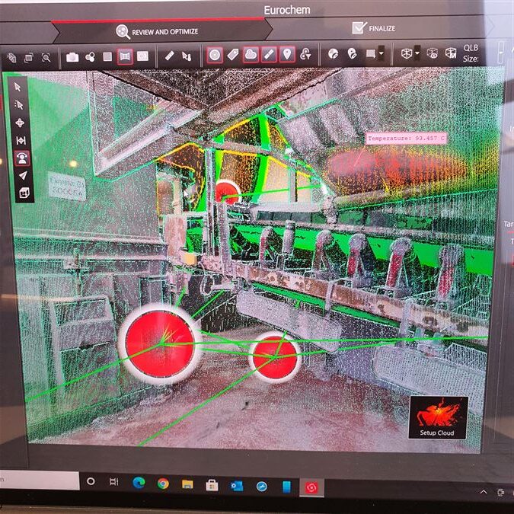Launch Google Chrome from taskbar
The width and height of the screenshot is (514, 514).
click(163, 484)
